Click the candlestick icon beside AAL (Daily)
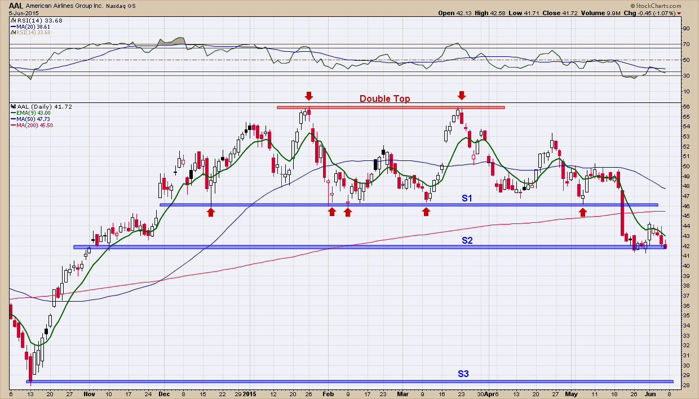699x399 pixels. (x=14, y=106)
